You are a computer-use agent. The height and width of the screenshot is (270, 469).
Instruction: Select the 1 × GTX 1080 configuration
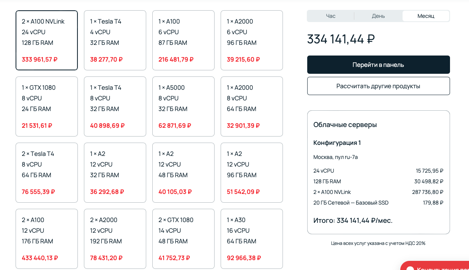tap(47, 106)
